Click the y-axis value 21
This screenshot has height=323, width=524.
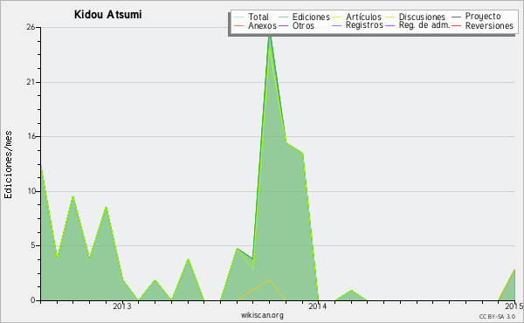point(31,82)
